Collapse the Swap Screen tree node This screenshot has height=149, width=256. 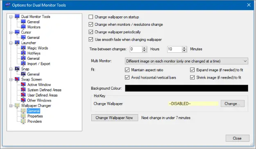coord(11,79)
